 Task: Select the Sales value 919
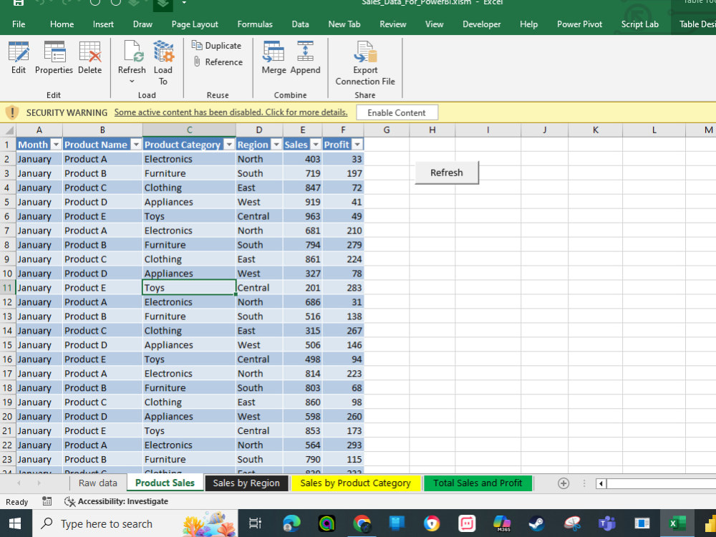[x=302, y=202]
